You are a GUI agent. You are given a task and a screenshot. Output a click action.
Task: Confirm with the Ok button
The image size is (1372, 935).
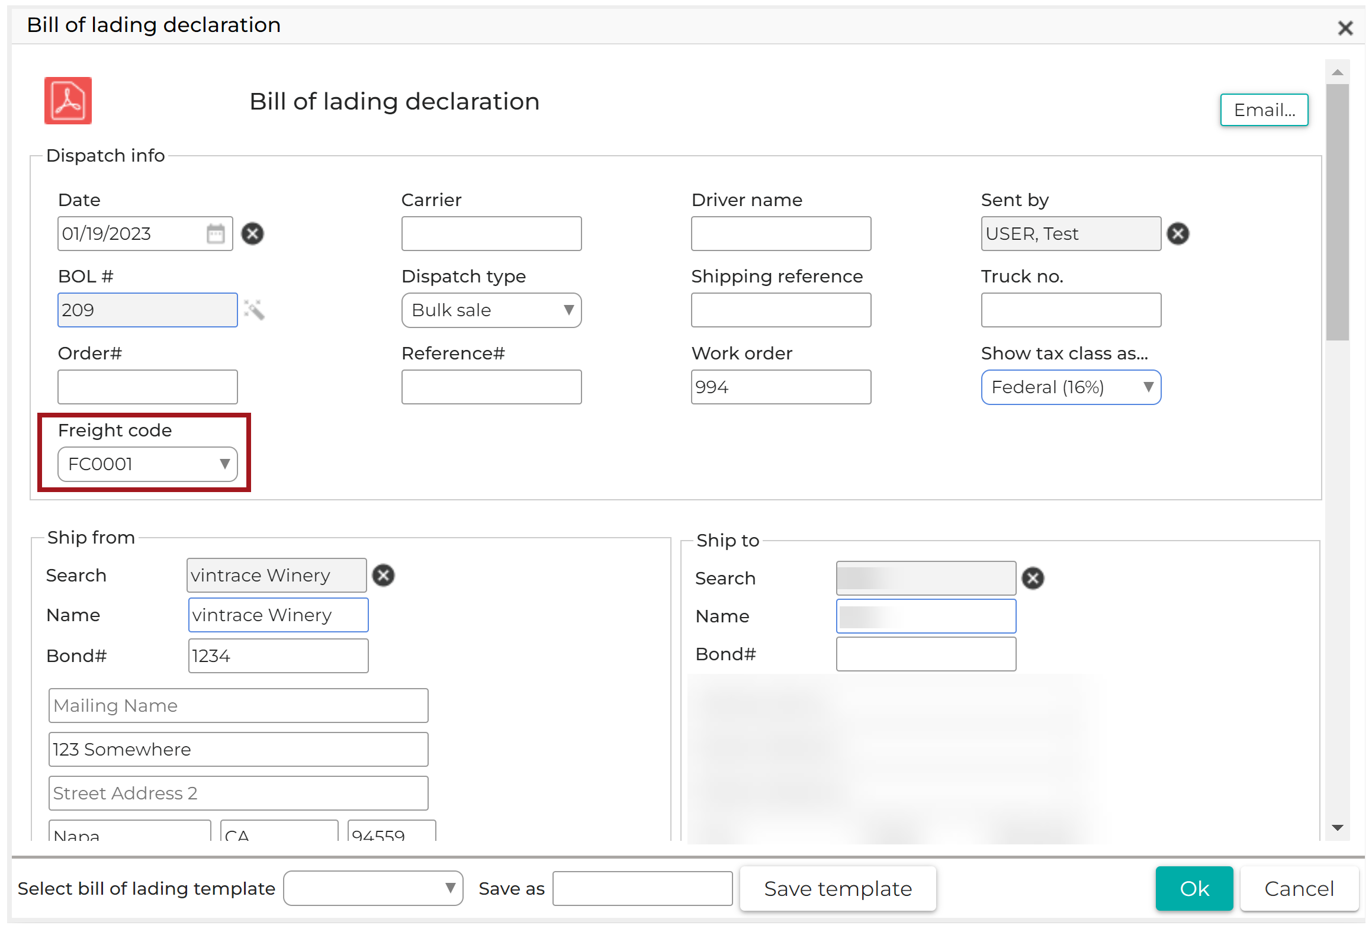(1194, 888)
